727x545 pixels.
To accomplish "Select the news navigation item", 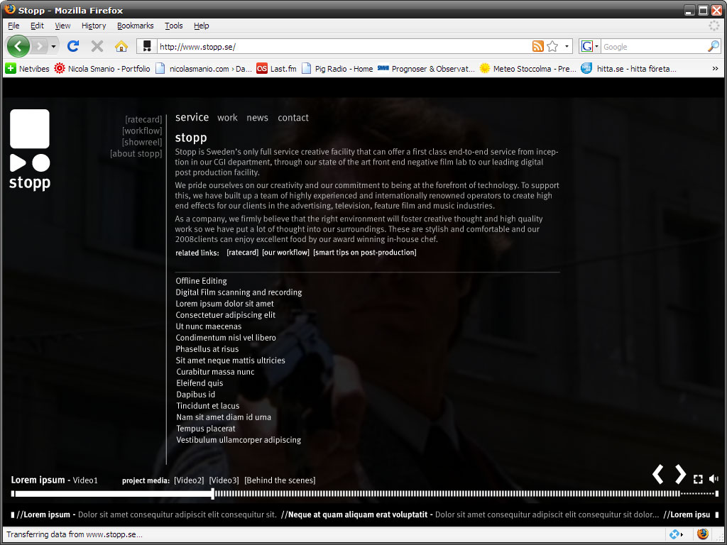I will point(257,118).
